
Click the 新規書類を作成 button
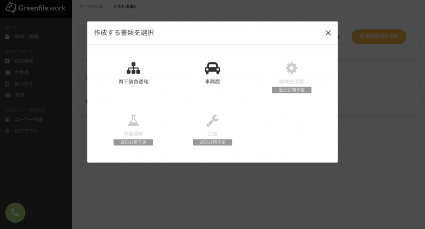(378, 37)
